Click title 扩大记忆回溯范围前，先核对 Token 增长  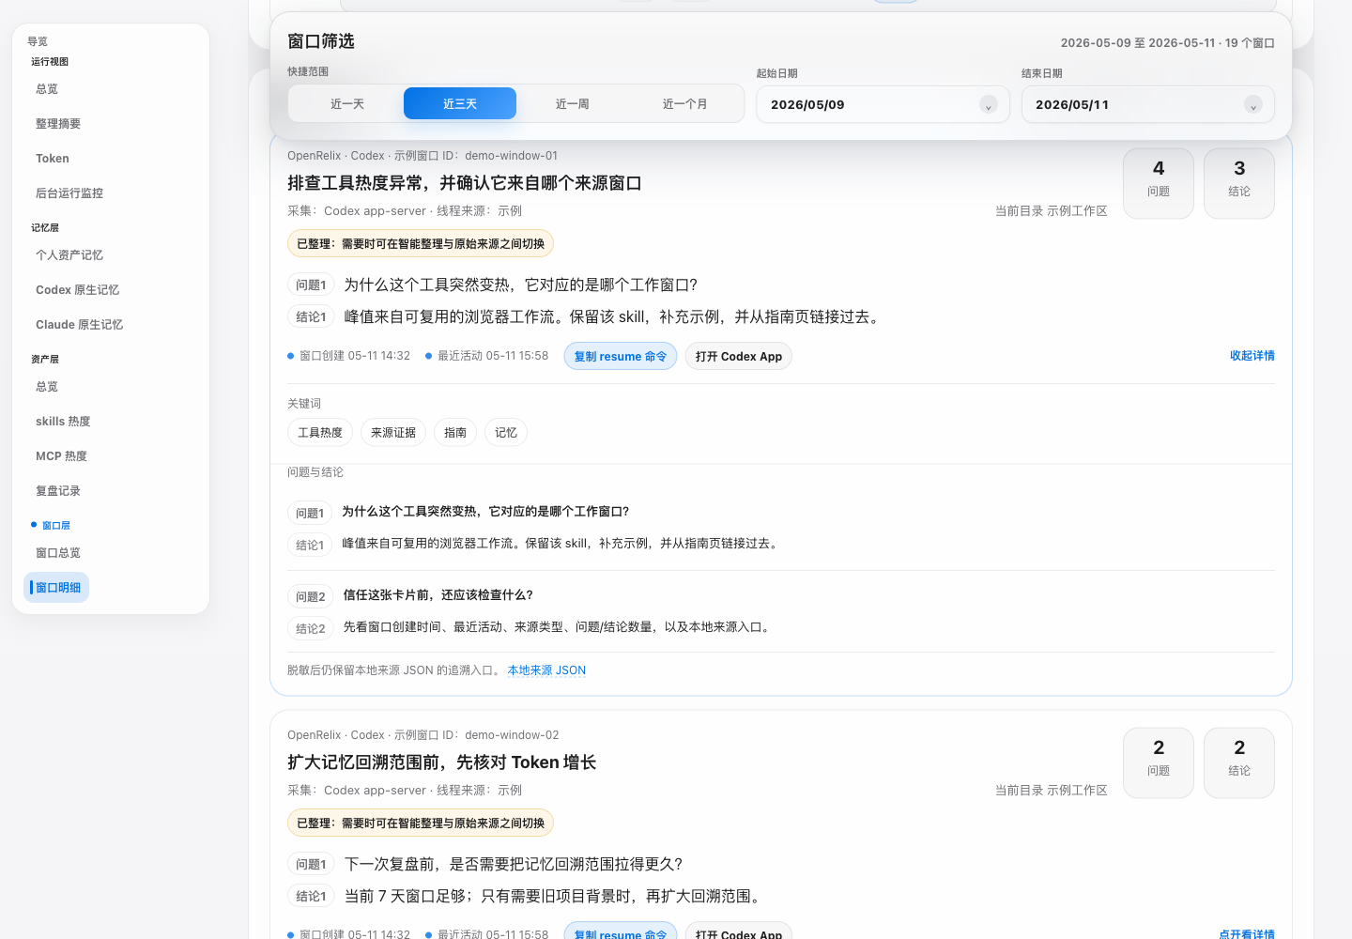pos(442,762)
